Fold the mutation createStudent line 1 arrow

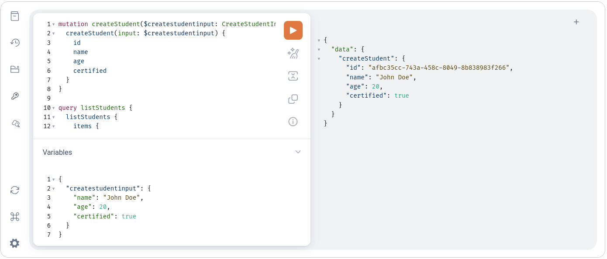coord(53,24)
